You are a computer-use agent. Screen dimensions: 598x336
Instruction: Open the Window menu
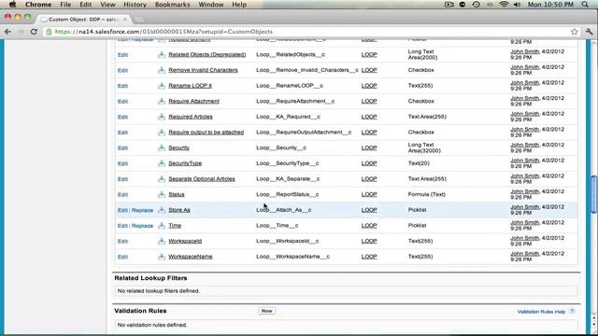(x=211, y=5)
